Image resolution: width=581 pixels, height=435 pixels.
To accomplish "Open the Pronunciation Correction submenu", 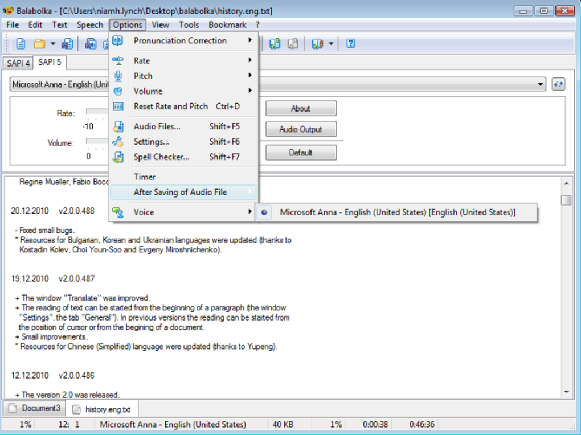I will pyautogui.click(x=183, y=40).
